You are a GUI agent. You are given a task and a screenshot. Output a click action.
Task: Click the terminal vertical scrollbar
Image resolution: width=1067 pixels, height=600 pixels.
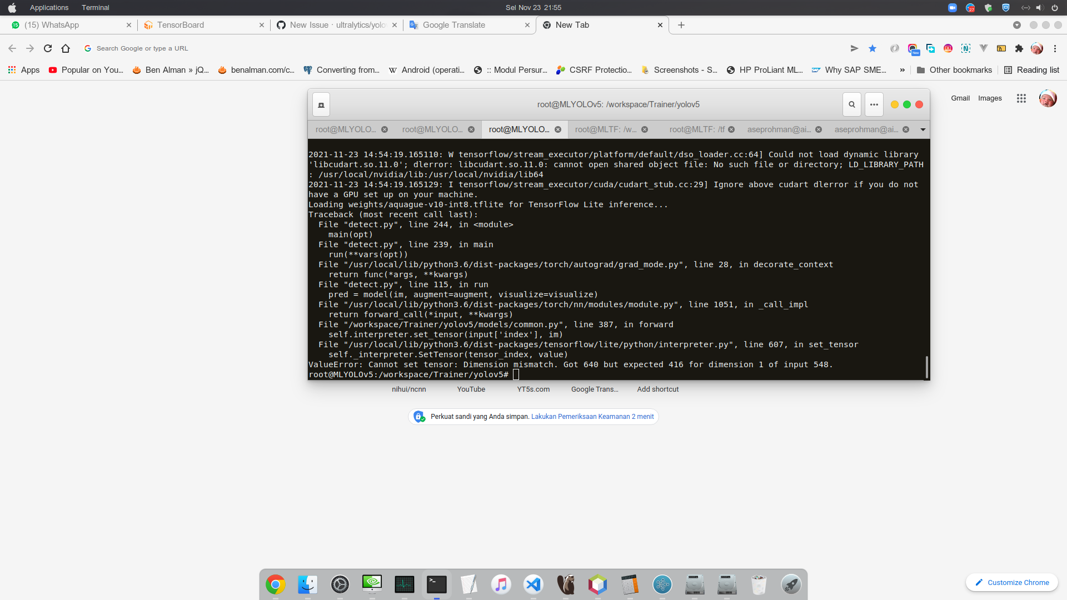click(x=926, y=367)
